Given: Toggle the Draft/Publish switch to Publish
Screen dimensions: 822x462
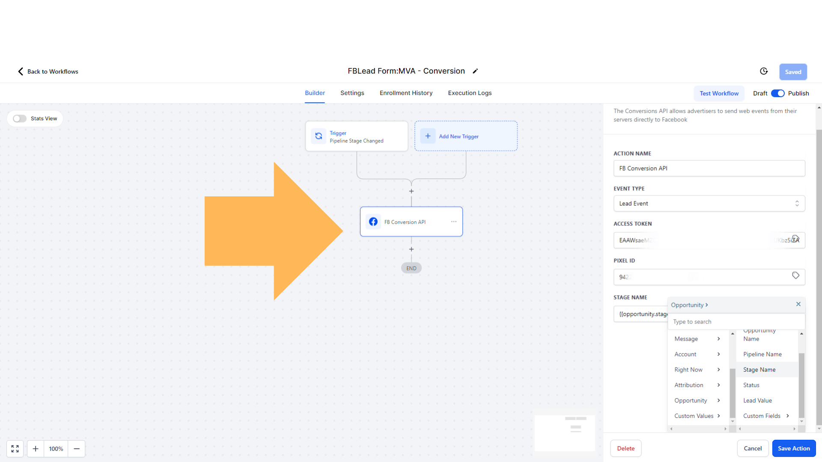Looking at the screenshot, I should tap(777, 93).
